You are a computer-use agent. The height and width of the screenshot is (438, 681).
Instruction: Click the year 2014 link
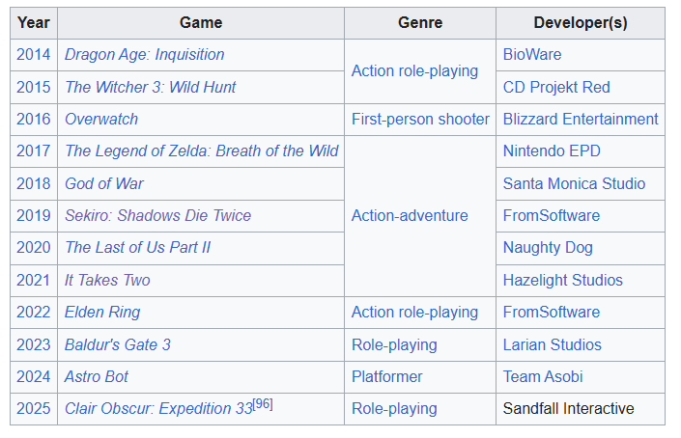(33, 55)
